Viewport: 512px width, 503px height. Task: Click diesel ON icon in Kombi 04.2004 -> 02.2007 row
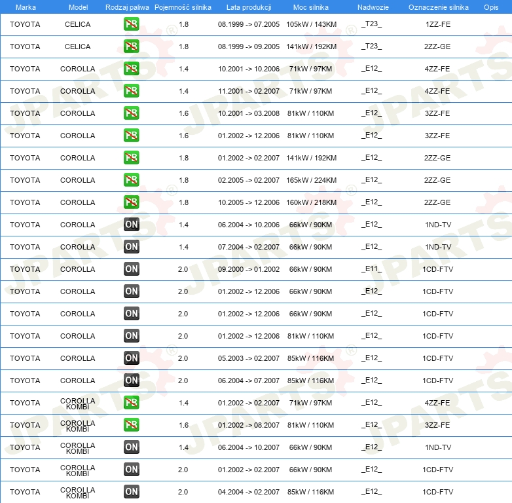(131, 492)
